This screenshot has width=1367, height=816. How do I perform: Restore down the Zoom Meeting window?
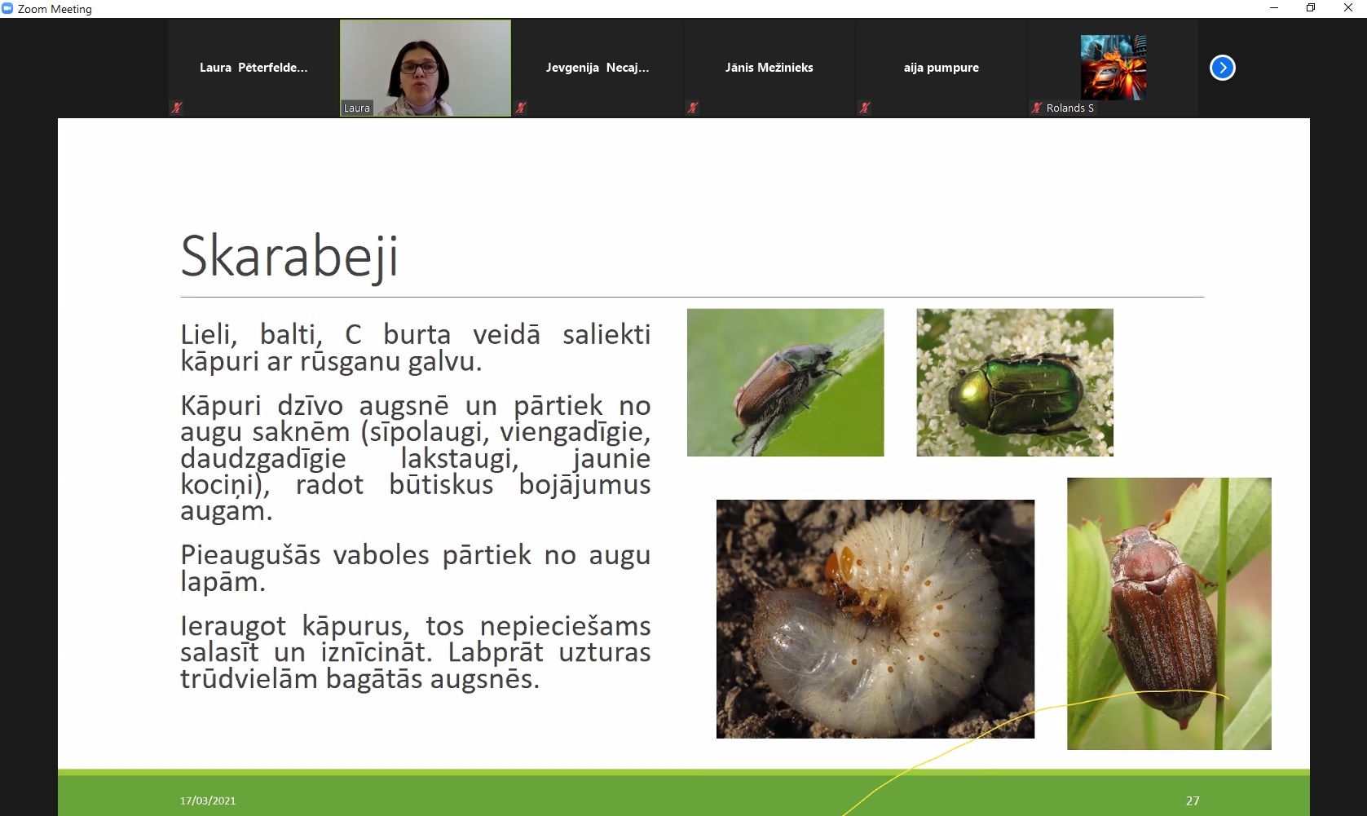[1311, 8]
